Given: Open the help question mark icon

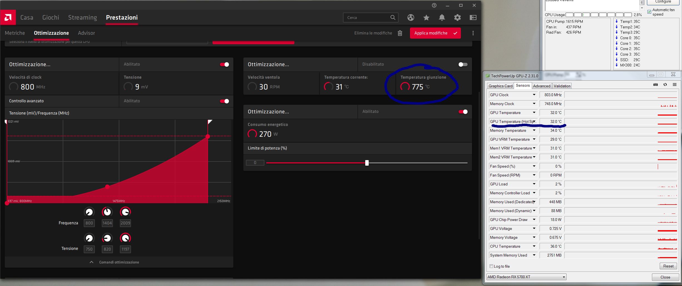Looking at the screenshot, I should click(434, 5).
